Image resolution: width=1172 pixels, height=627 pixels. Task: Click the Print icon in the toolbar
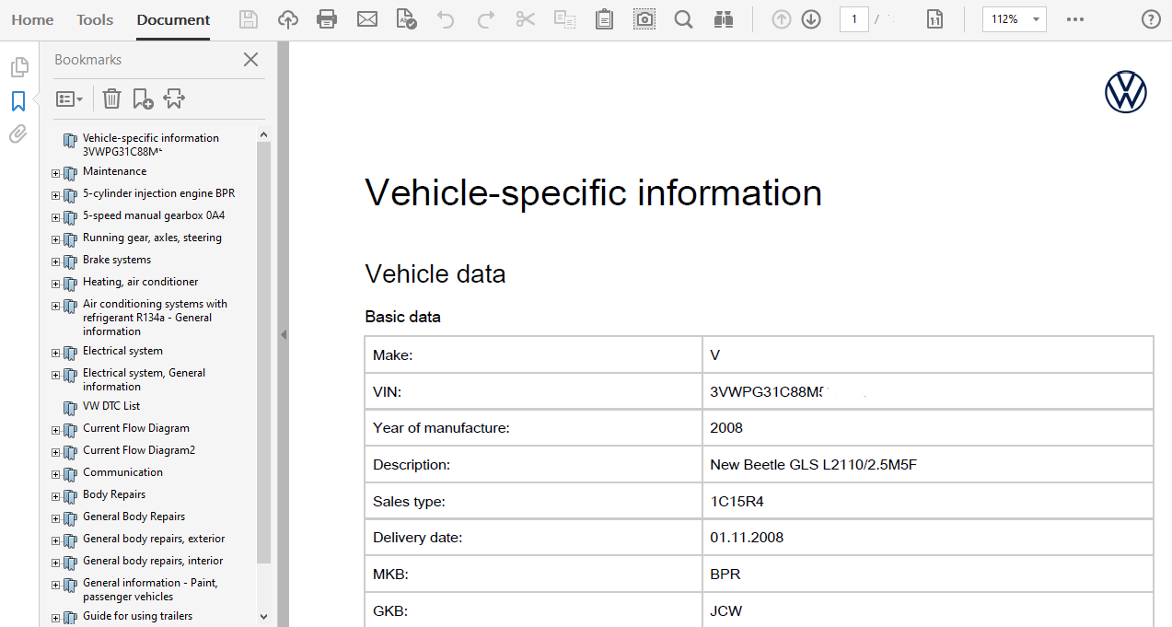point(326,19)
